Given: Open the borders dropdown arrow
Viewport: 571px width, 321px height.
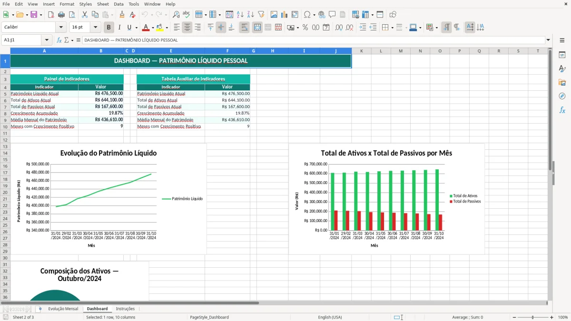Looking at the screenshot, I should pos(392,28).
